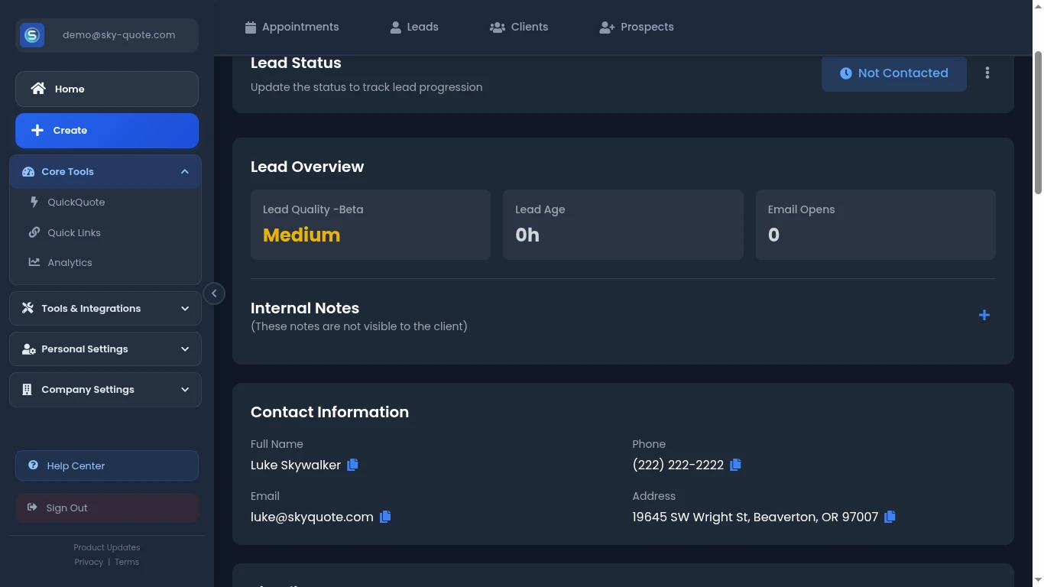Select QuickQuote from Core Tools
The width and height of the screenshot is (1044, 587).
pyautogui.click(x=76, y=202)
